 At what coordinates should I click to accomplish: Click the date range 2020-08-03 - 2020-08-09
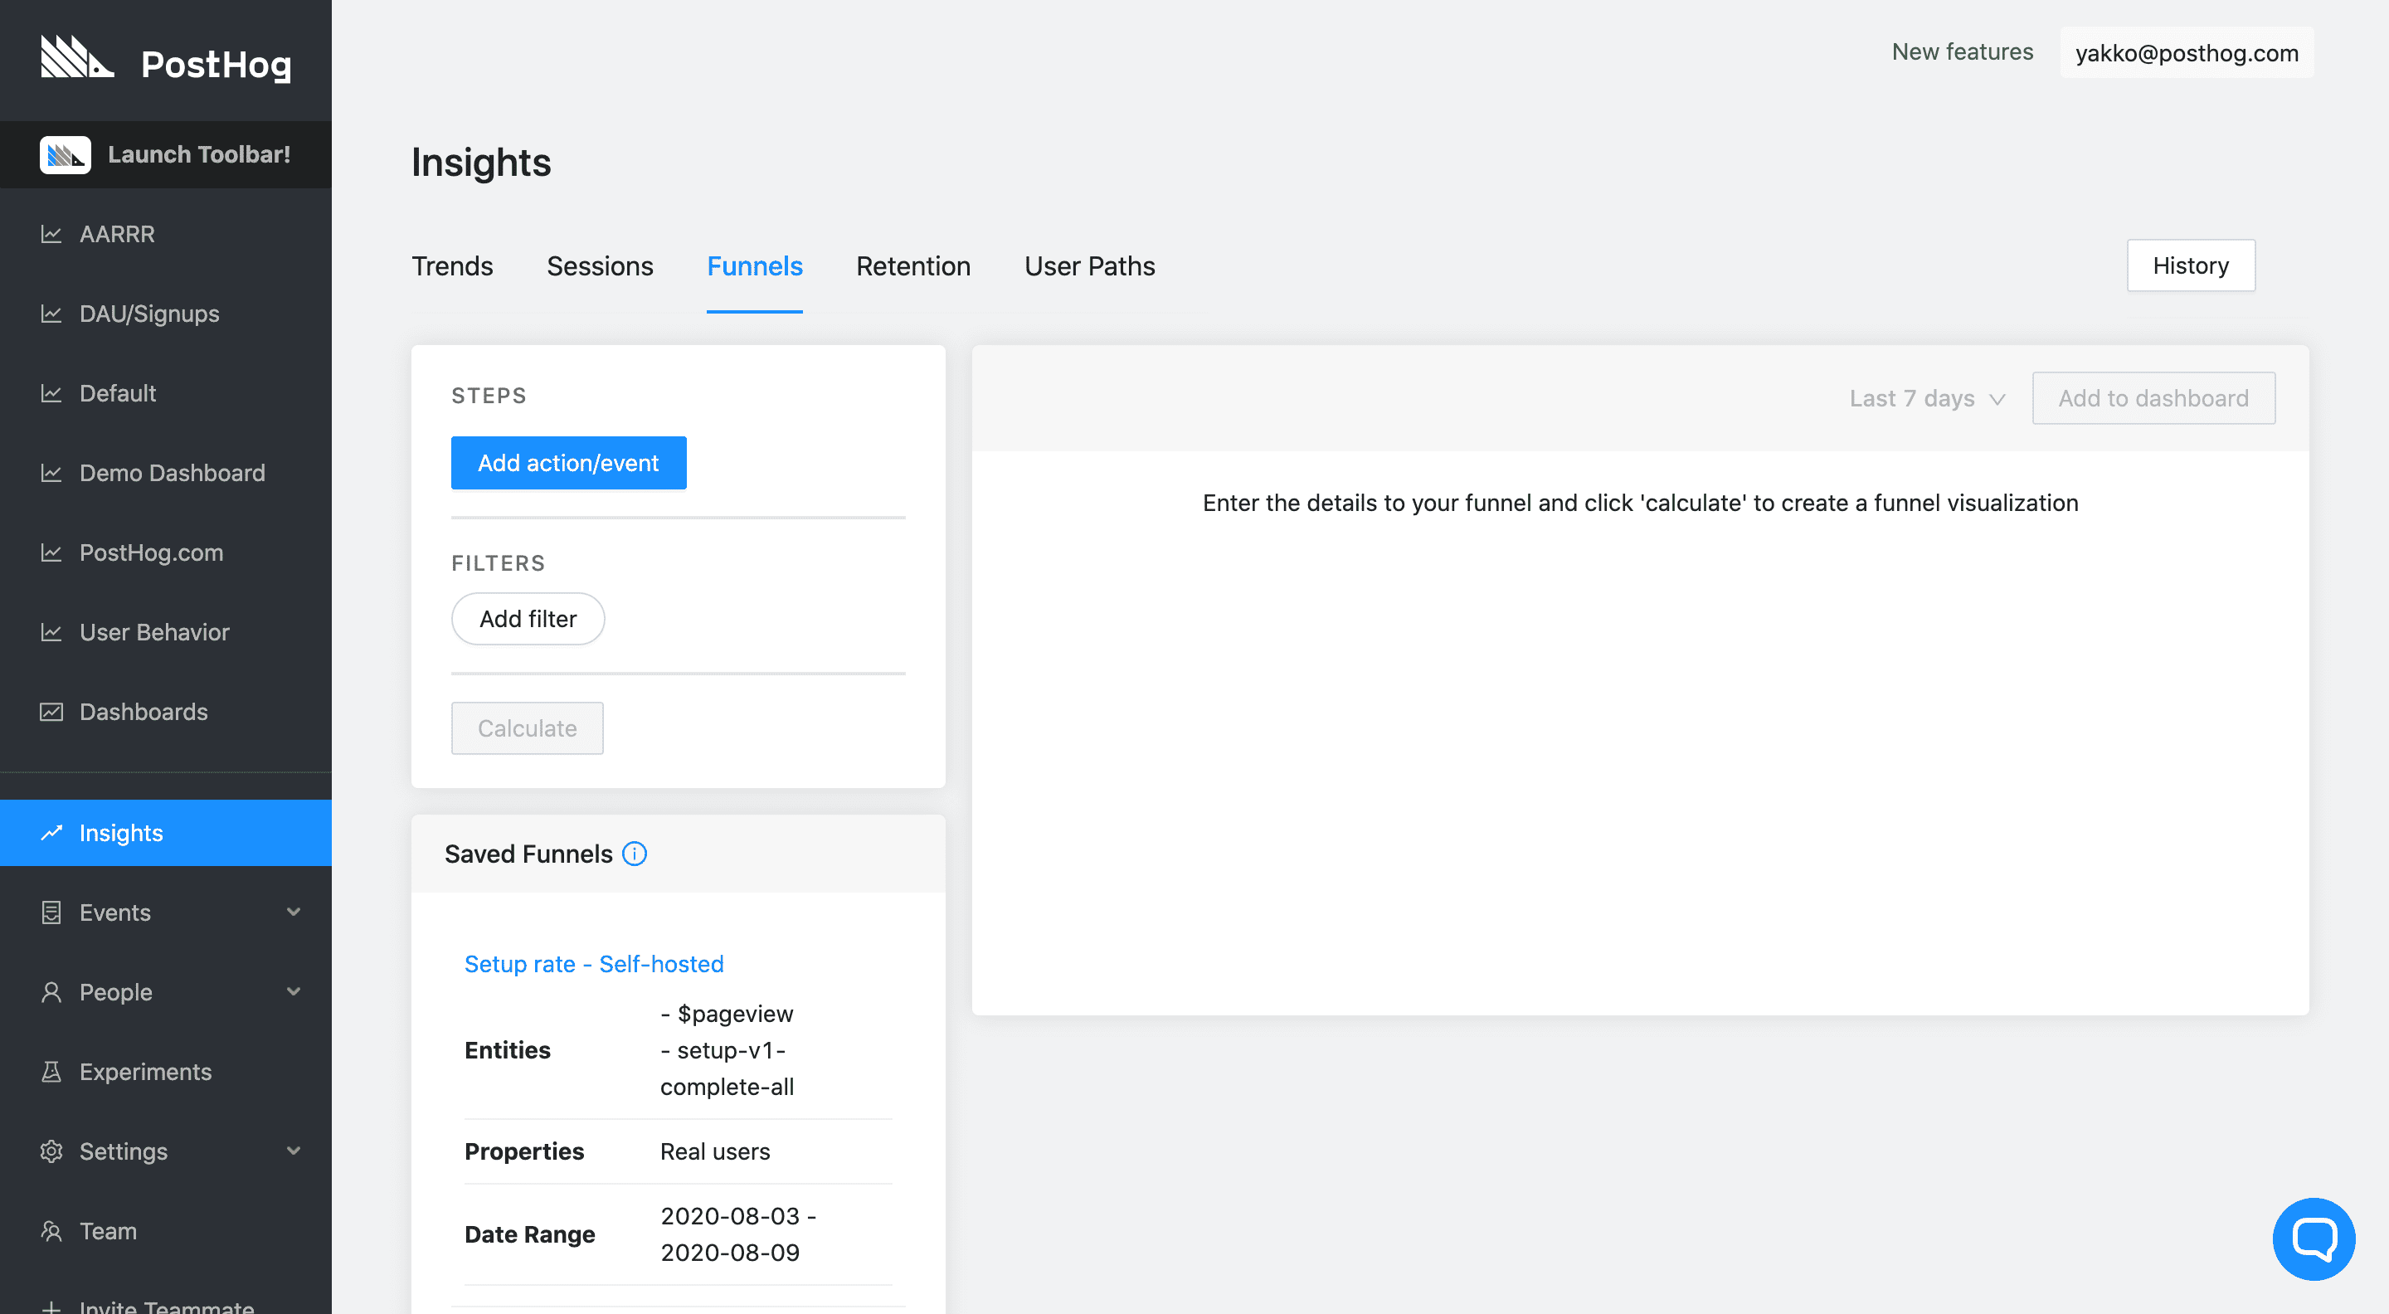tap(738, 1234)
